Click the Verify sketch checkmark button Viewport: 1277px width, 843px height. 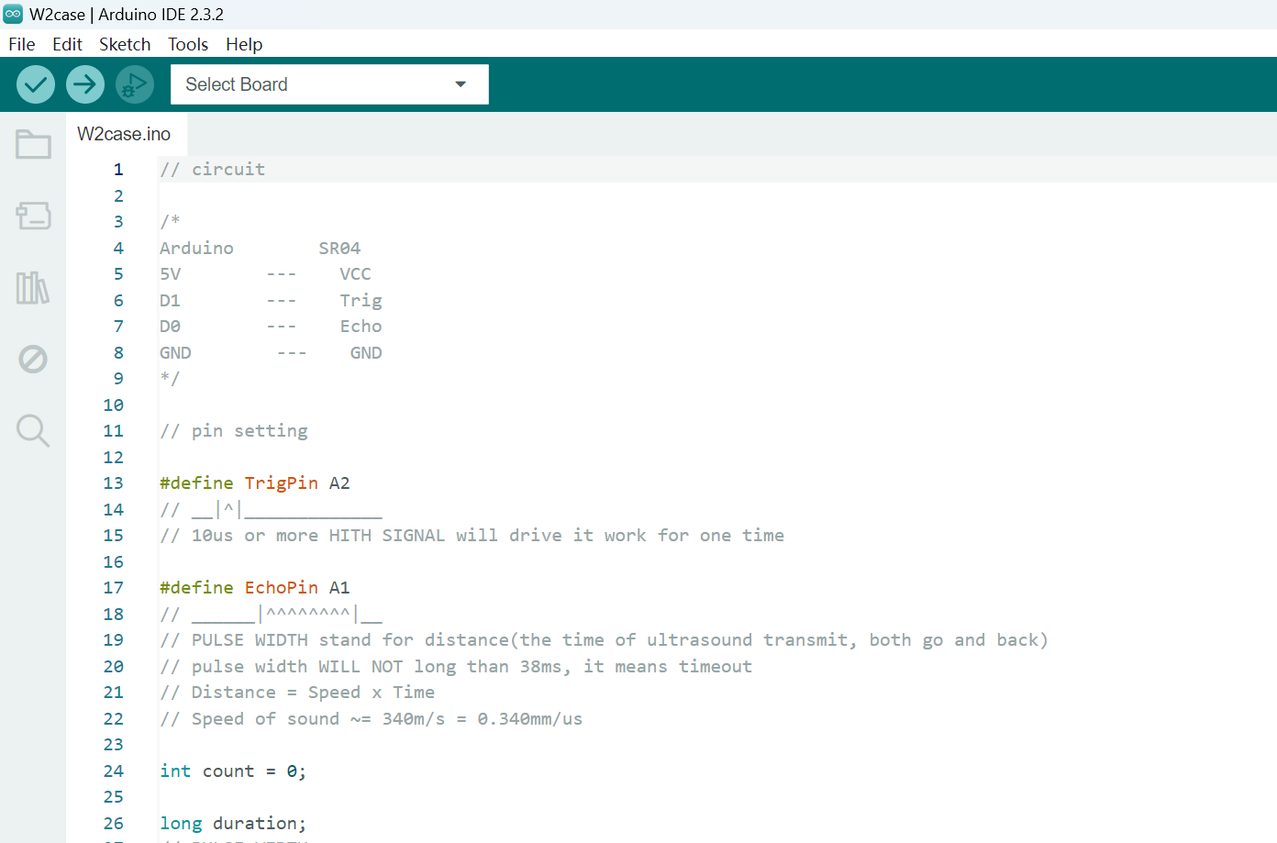pos(36,84)
